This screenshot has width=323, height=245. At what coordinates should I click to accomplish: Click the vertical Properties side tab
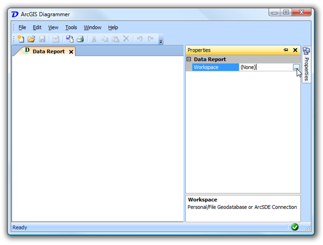[x=306, y=65]
